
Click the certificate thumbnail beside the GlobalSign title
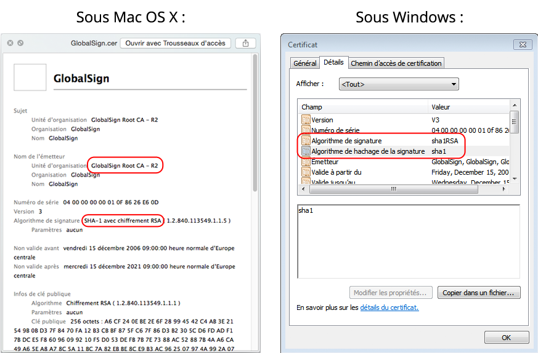pyautogui.click(x=30, y=77)
